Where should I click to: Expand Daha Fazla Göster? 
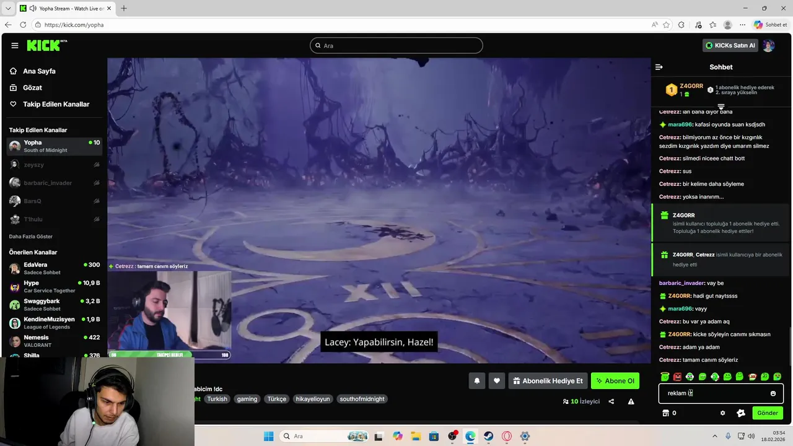click(31, 237)
